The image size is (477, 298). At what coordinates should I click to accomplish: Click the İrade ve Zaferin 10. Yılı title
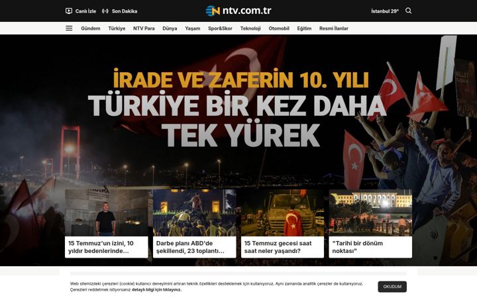tap(241, 79)
